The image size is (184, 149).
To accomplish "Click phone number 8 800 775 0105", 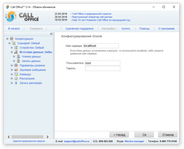I will [x=168, y=141].
